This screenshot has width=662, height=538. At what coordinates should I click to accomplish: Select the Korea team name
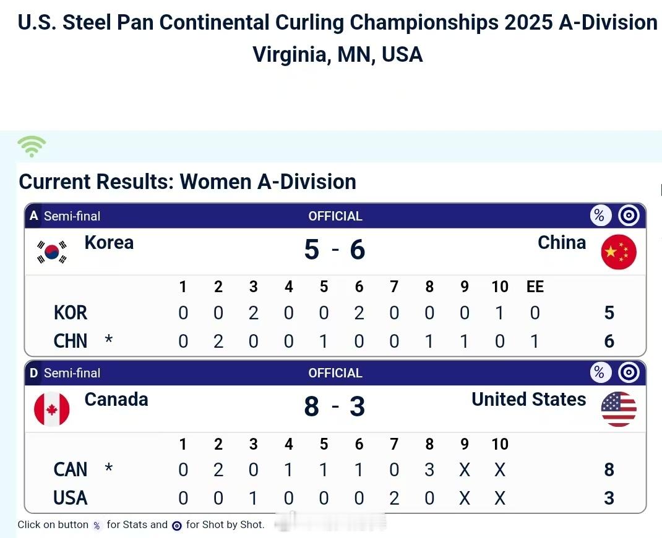(x=109, y=243)
